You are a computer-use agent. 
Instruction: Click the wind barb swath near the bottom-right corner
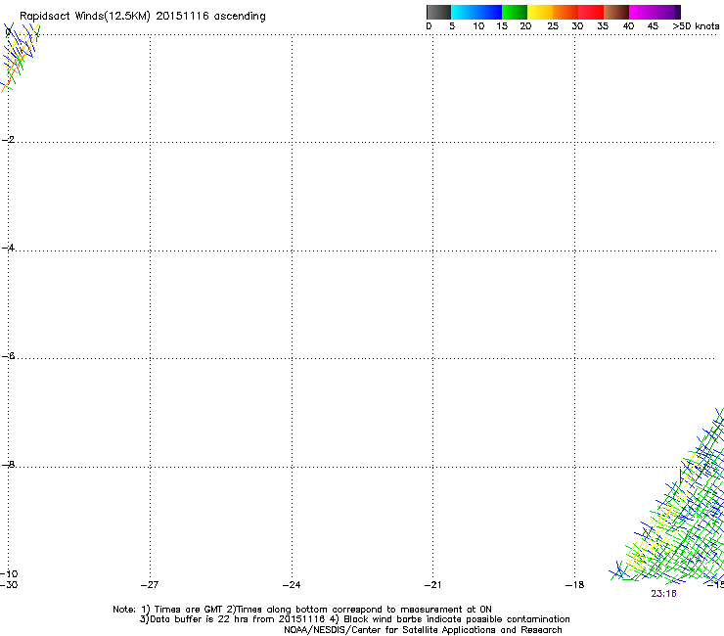coord(668,494)
